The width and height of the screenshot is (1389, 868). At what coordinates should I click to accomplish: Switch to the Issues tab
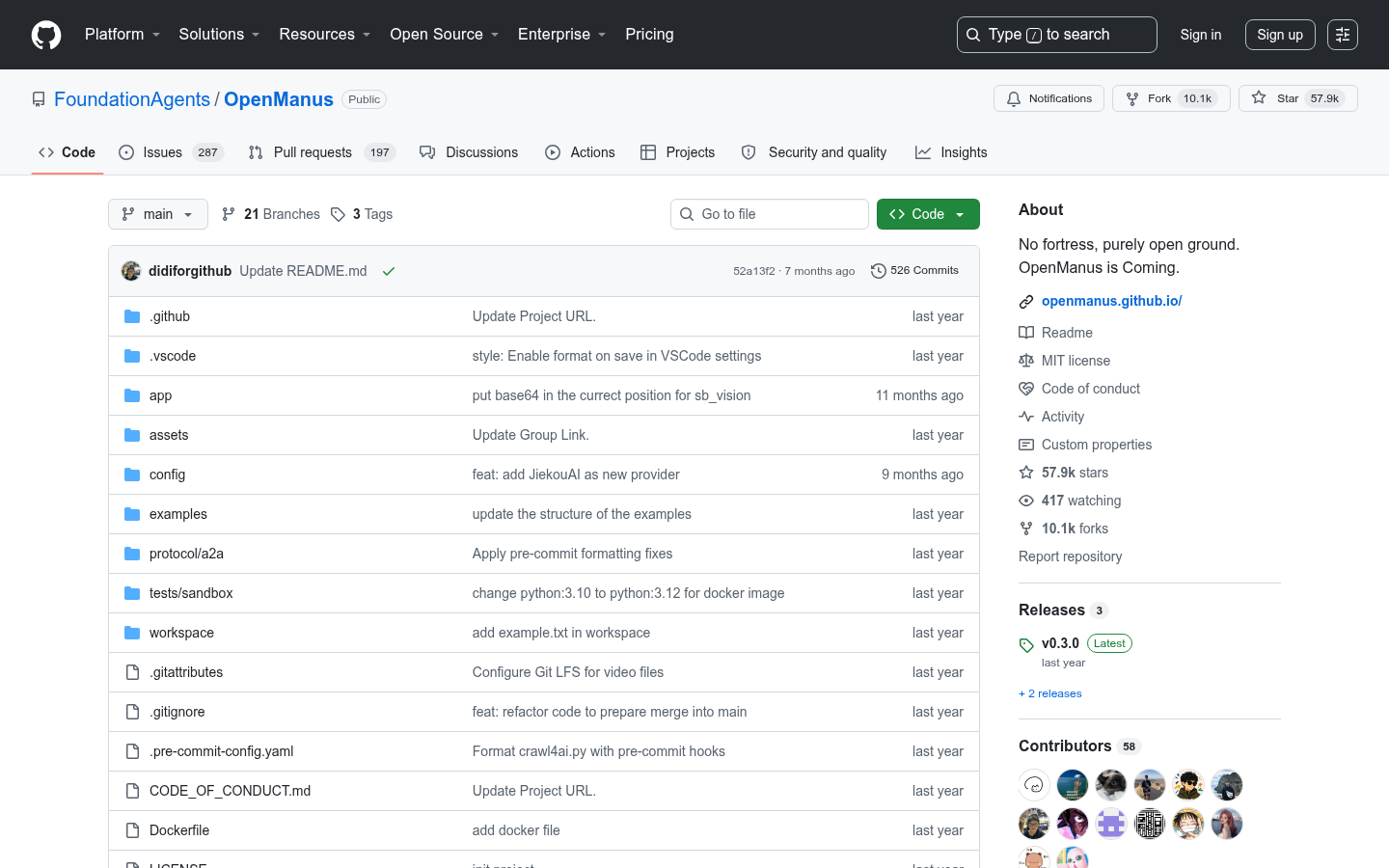172,152
